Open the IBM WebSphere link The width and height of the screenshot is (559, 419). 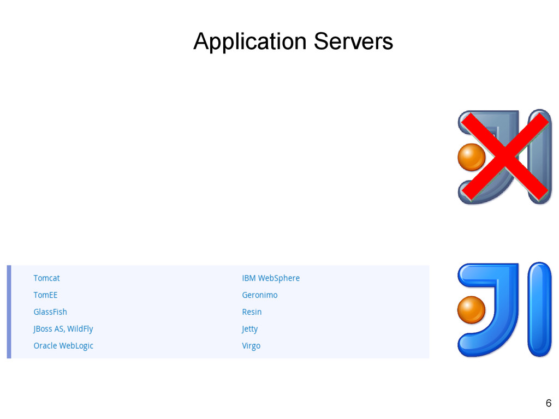[x=271, y=278]
